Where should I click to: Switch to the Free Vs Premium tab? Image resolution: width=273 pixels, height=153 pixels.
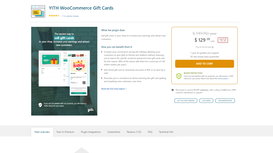[65, 132]
